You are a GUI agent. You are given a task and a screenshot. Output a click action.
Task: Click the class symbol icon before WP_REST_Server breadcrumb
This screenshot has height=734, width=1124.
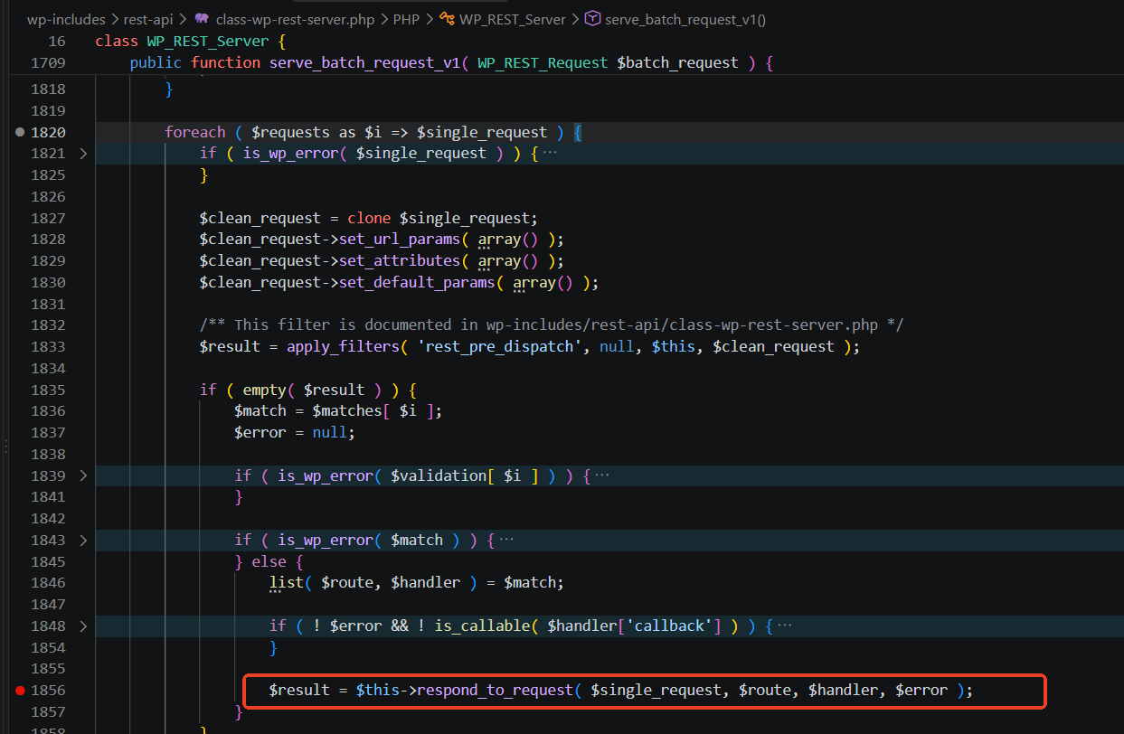point(447,19)
